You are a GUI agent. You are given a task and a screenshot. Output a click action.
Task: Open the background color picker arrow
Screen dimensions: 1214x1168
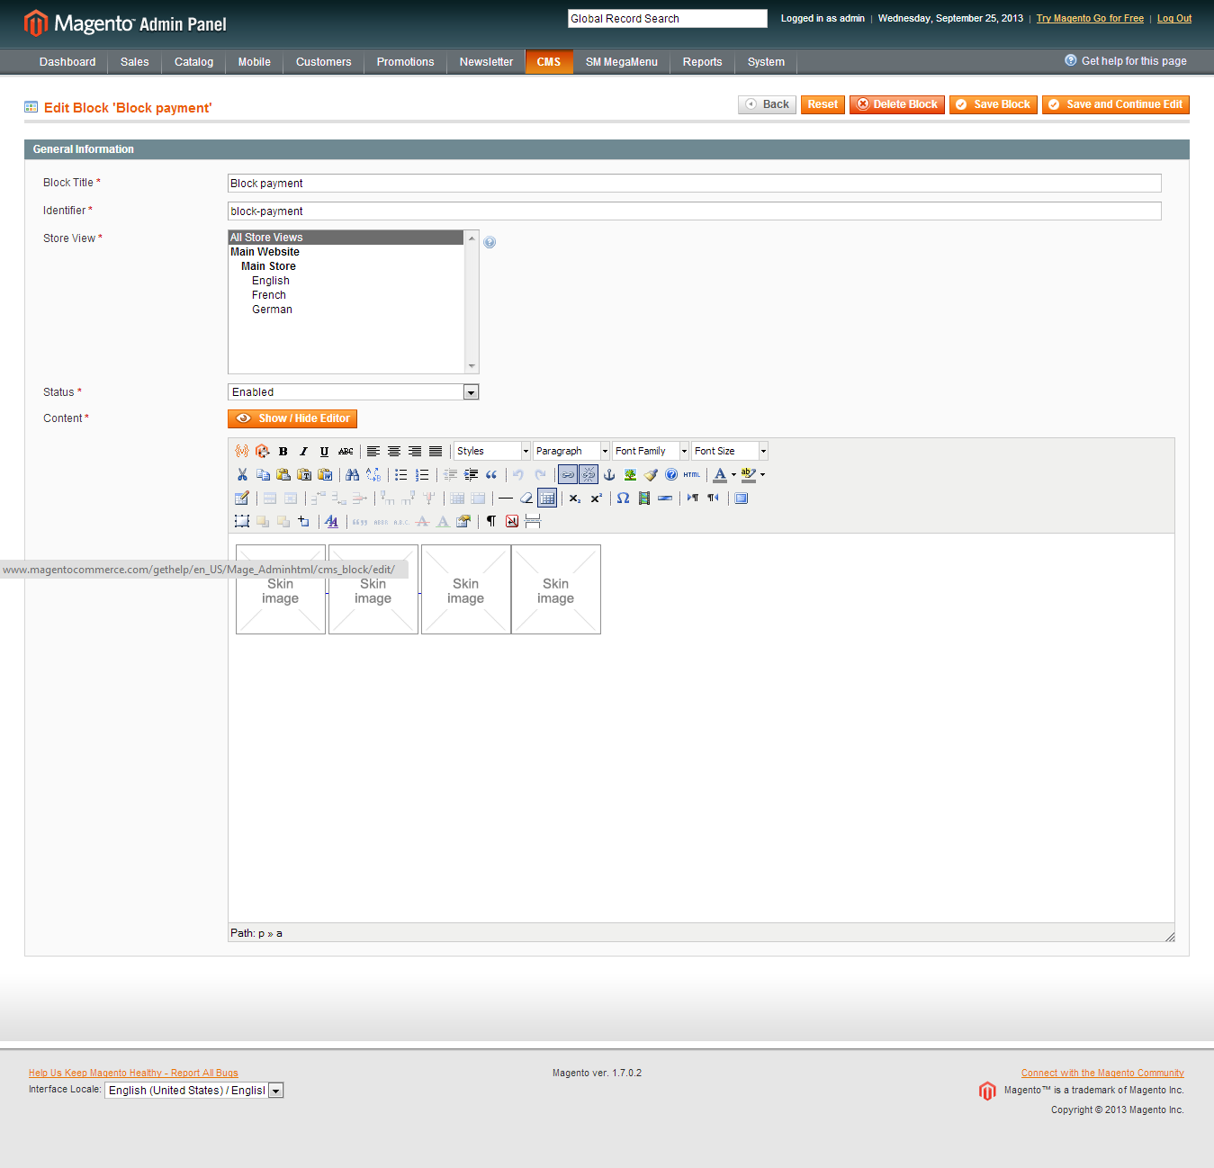(x=762, y=474)
